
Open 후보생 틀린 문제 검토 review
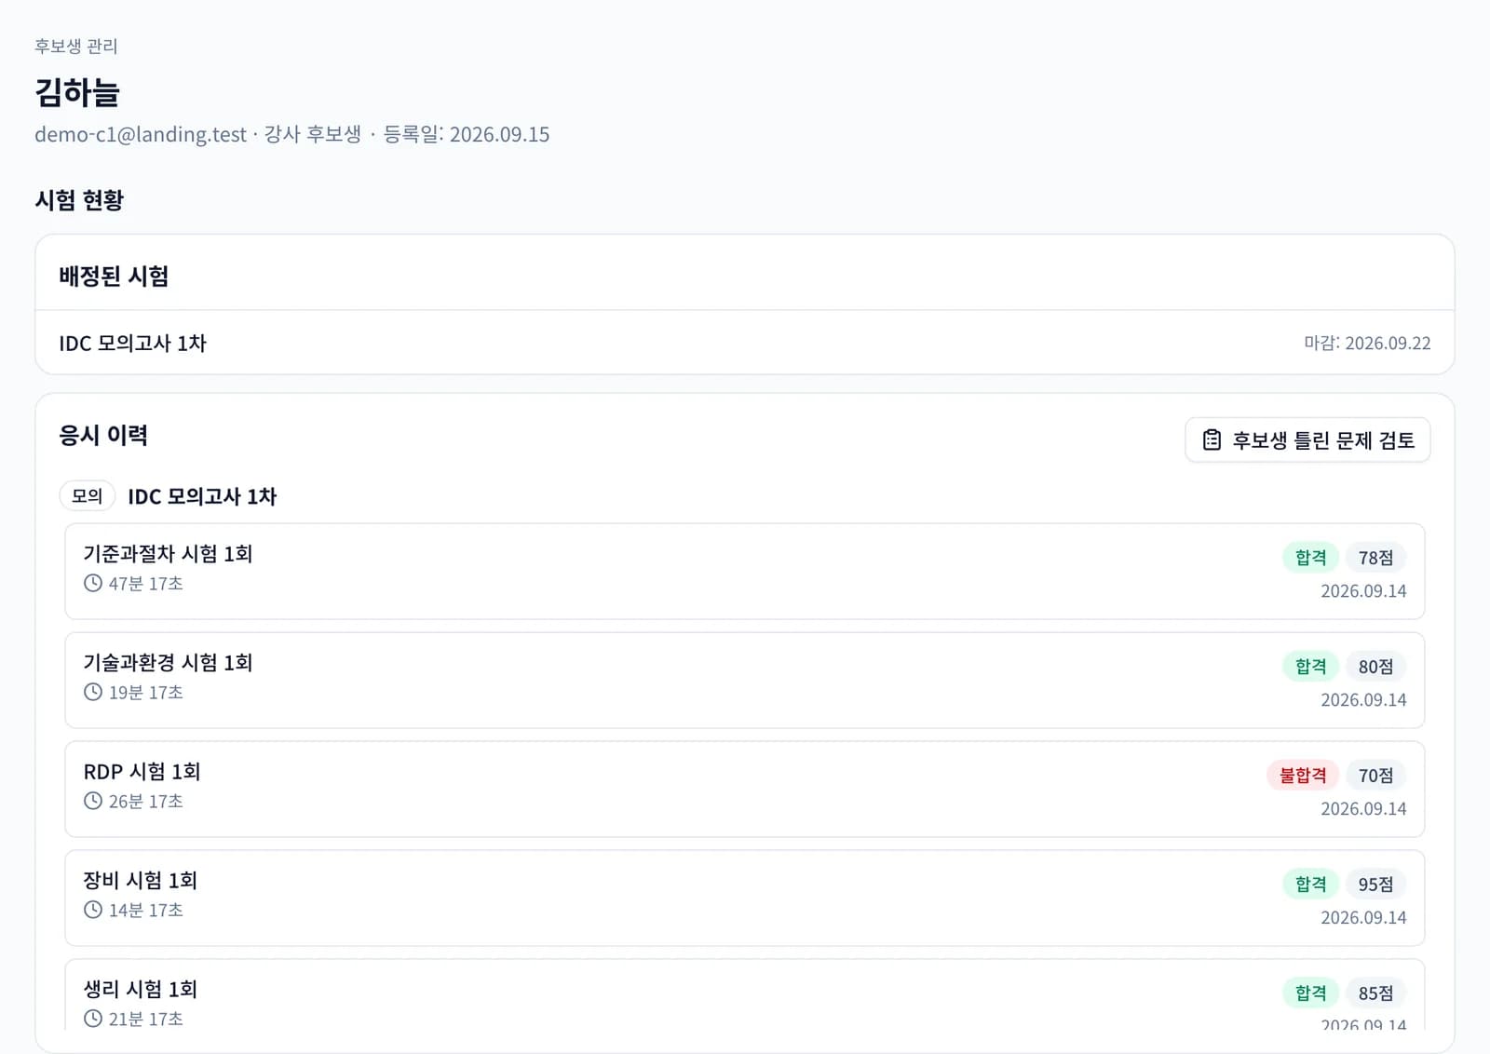1307,439
